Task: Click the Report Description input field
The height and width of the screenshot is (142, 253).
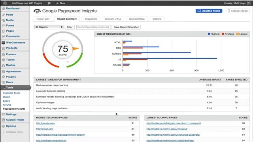Action: (x=93, y=27)
